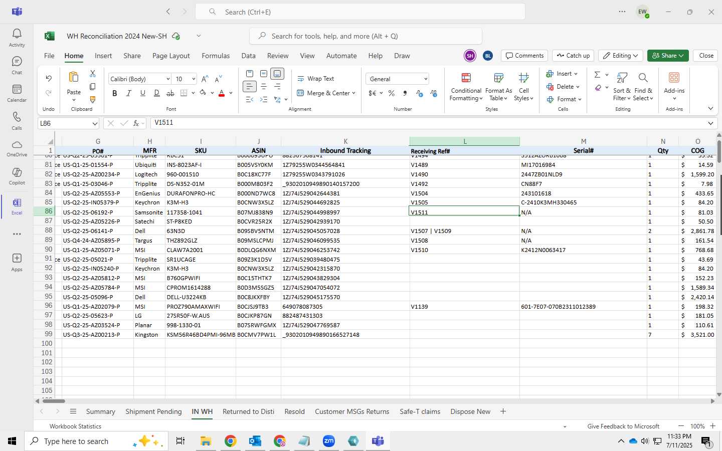722x451 pixels.
Task: Click the Format Painter icon
Action: click(93, 100)
